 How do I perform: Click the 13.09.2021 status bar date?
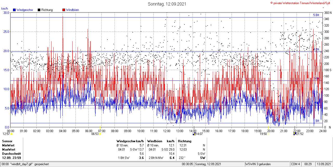324,164
